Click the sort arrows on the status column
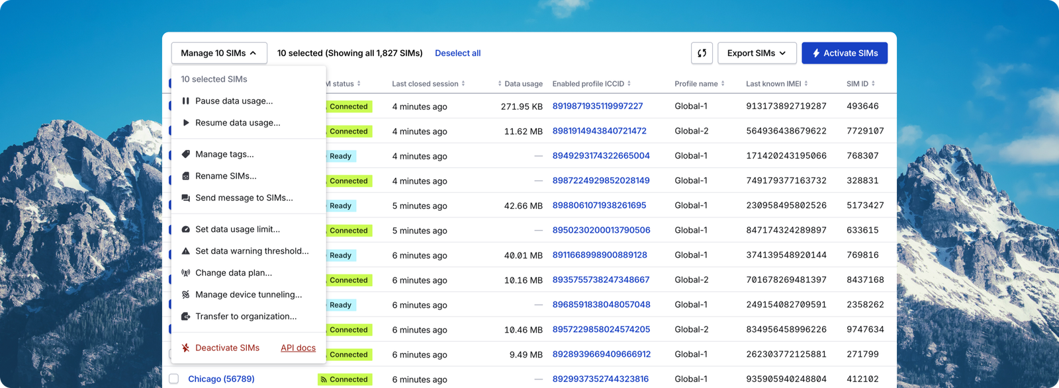 click(359, 84)
